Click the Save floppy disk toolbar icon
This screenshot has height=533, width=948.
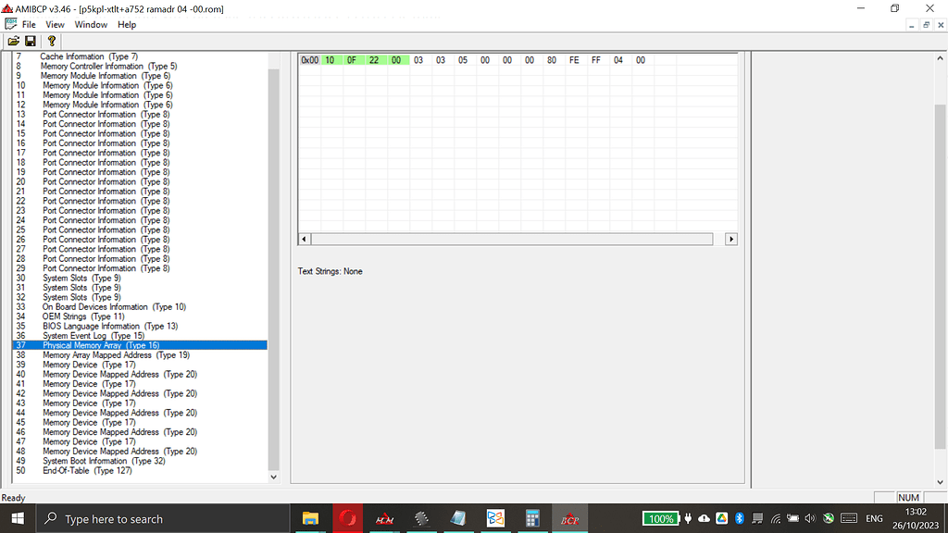(x=31, y=41)
